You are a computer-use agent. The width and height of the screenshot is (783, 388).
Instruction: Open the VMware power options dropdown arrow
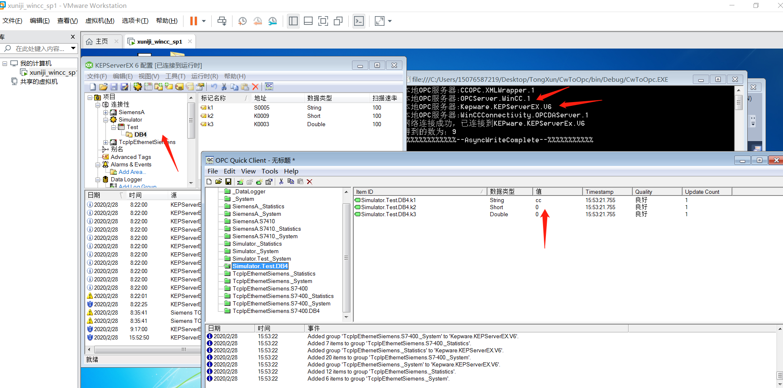[204, 21]
